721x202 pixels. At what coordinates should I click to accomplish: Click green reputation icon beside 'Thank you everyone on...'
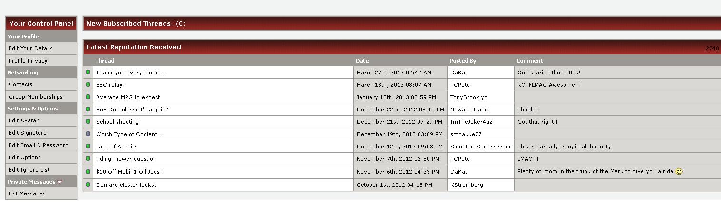(88, 73)
